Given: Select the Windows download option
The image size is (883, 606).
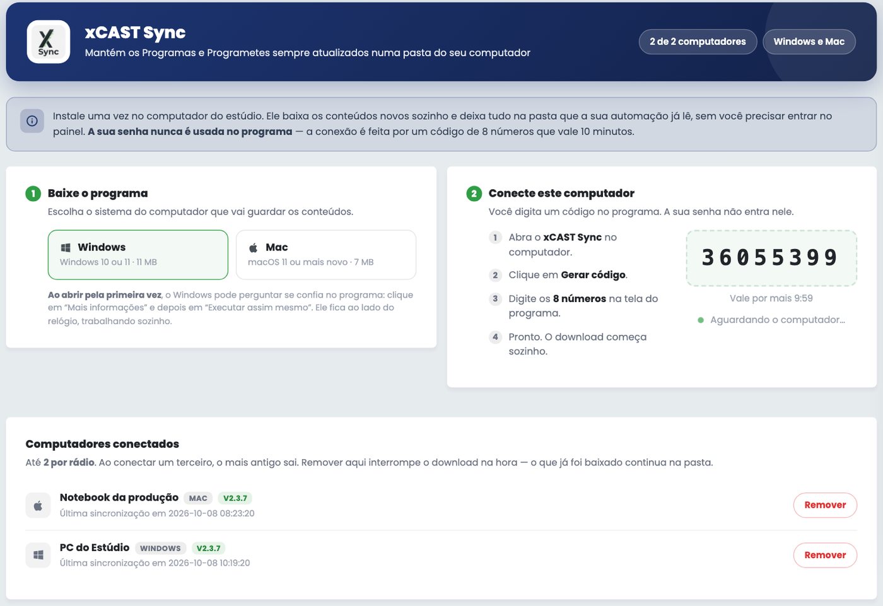Looking at the screenshot, I should (x=138, y=255).
